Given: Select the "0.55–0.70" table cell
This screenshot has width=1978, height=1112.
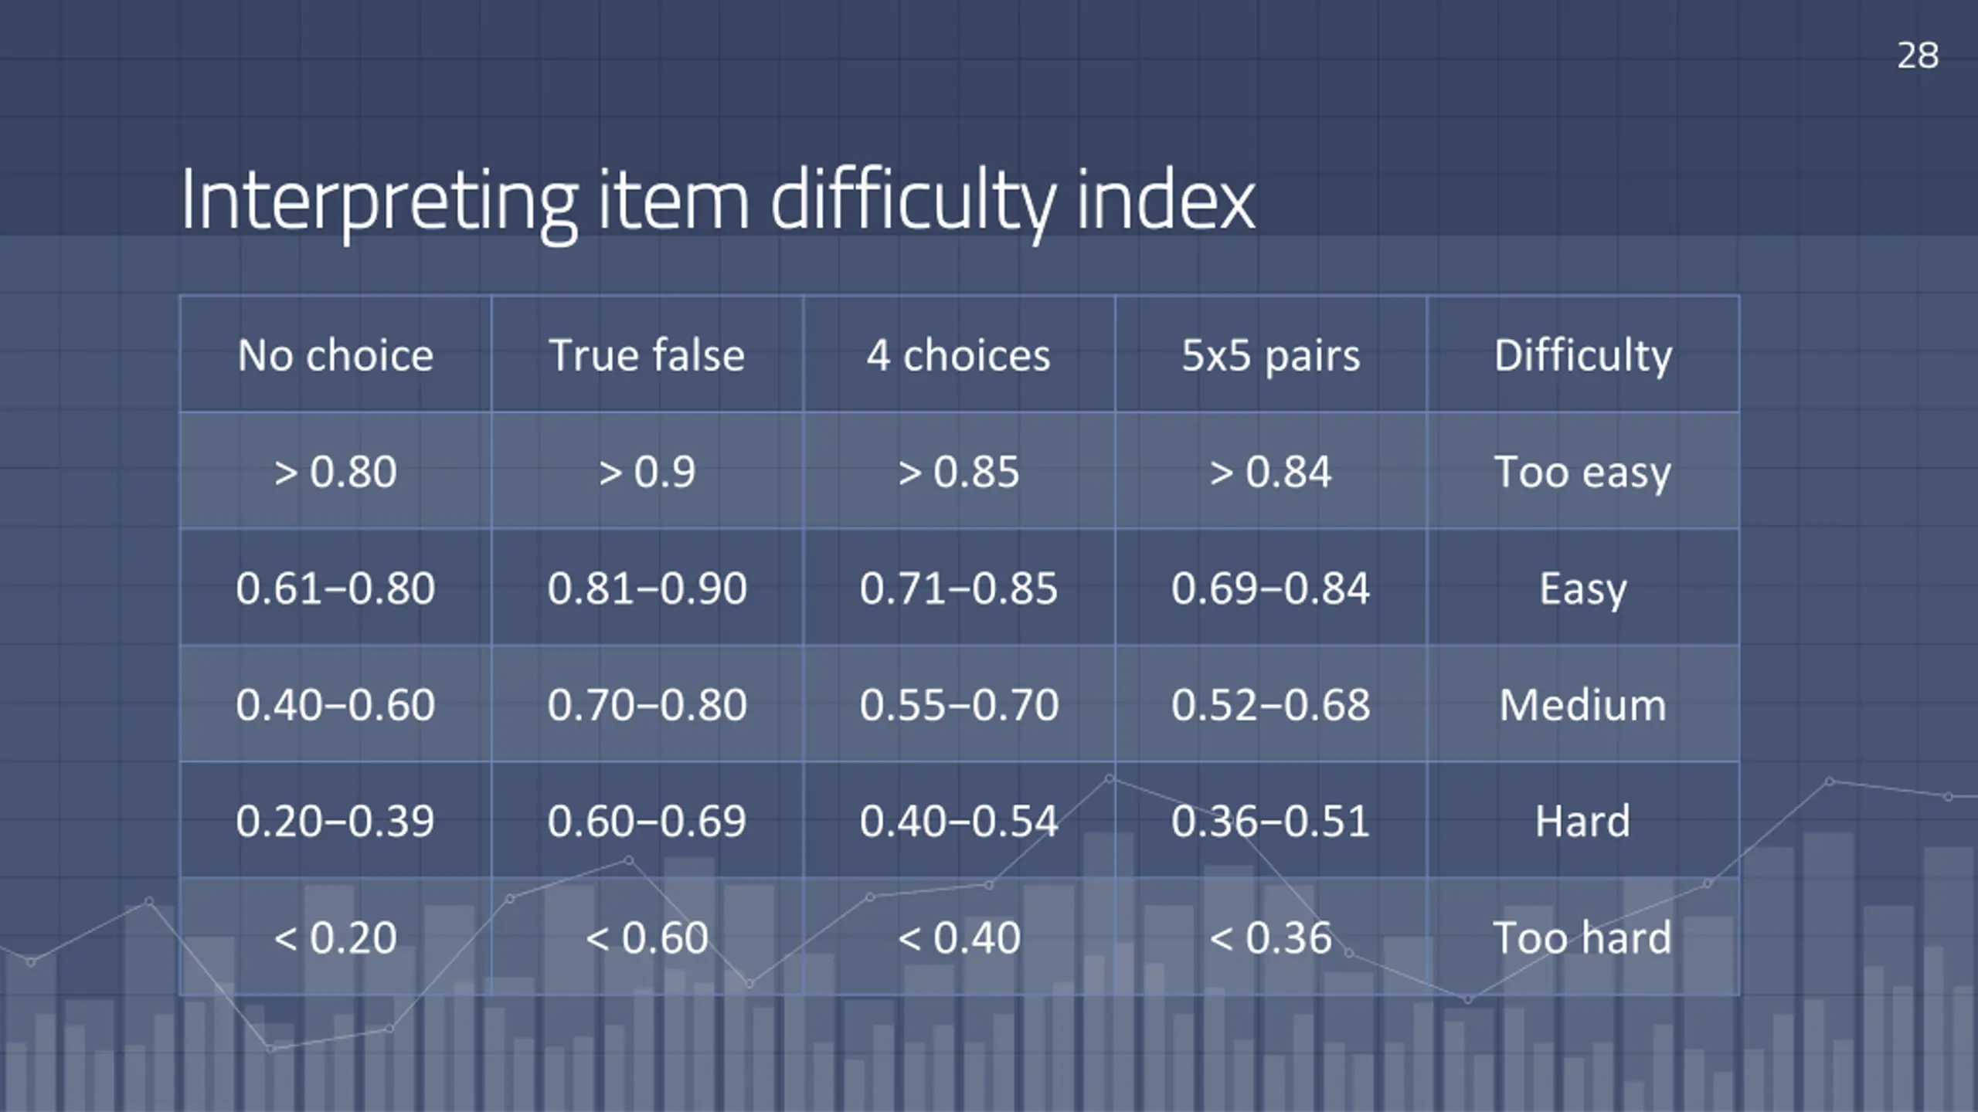Looking at the screenshot, I should click(959, 704).
